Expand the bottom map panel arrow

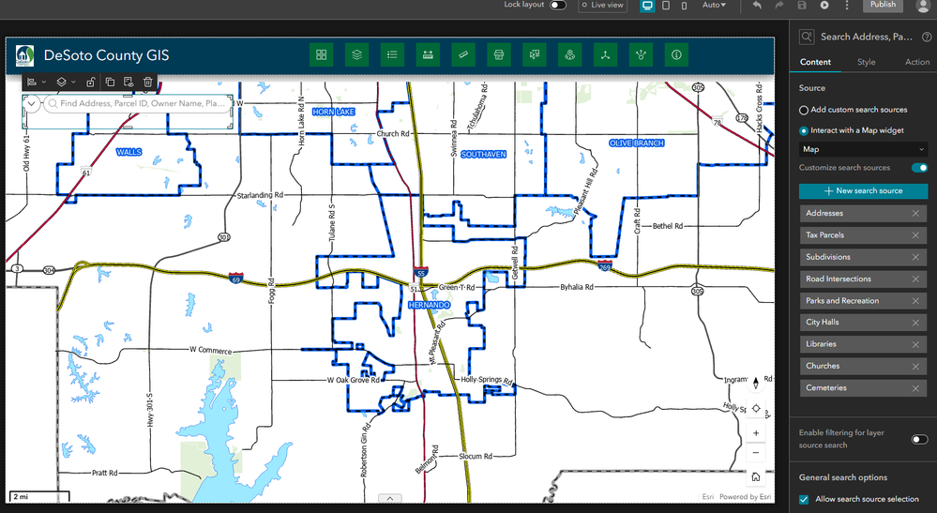[x=389, y=499]
